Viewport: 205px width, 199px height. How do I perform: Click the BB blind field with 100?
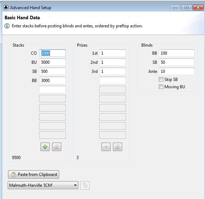tap(177, 53)
